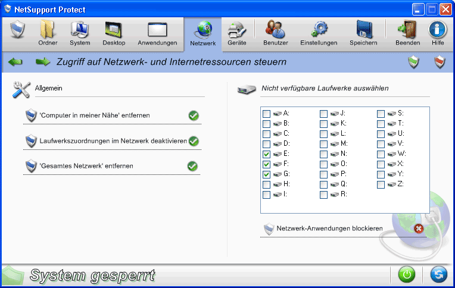455x288 pixels.
Task: Open the shield overview icon in toolbar
Action: tap(17, 29)
